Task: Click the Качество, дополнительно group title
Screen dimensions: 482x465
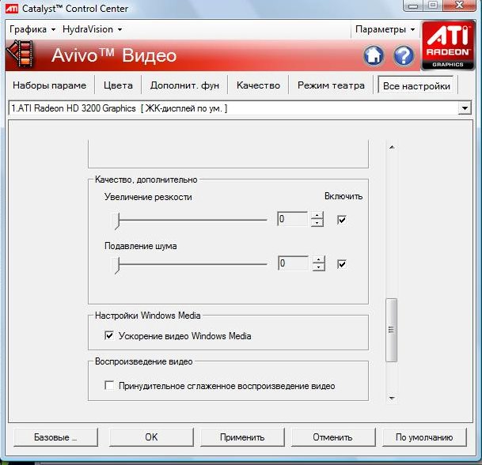Action: point(146,180)
